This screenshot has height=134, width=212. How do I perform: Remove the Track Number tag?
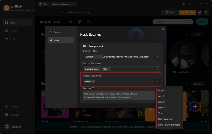click(99, 69)
